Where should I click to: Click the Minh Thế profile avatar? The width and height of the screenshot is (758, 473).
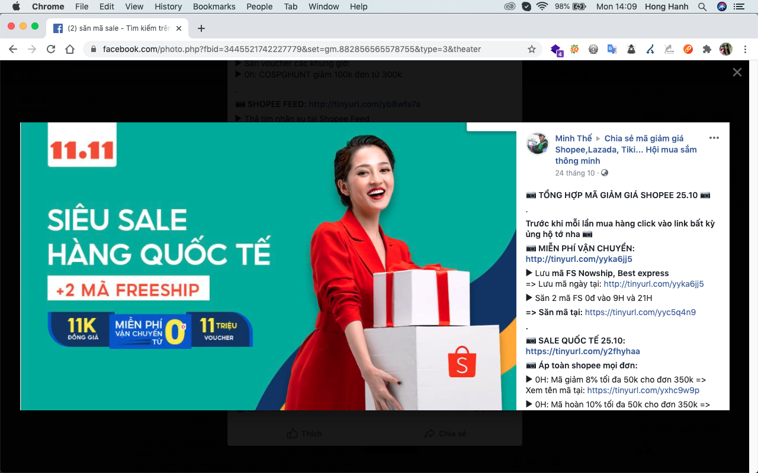click(537, 144)
